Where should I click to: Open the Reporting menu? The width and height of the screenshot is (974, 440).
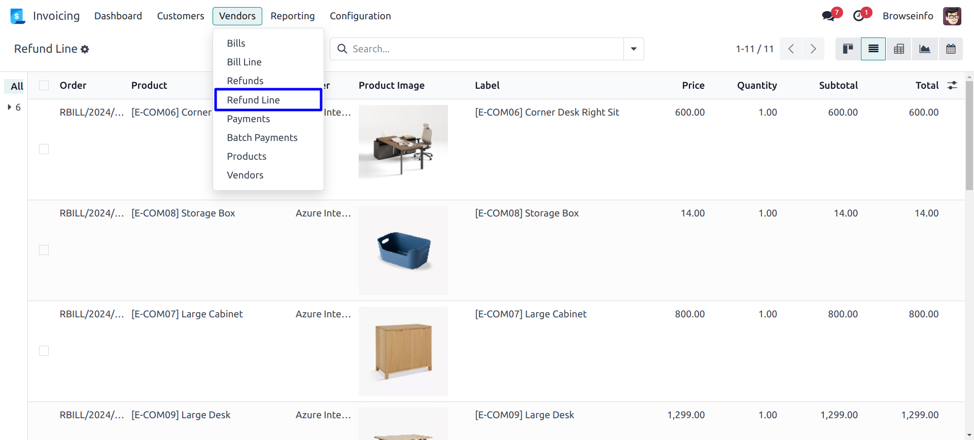tap(292, 16)
